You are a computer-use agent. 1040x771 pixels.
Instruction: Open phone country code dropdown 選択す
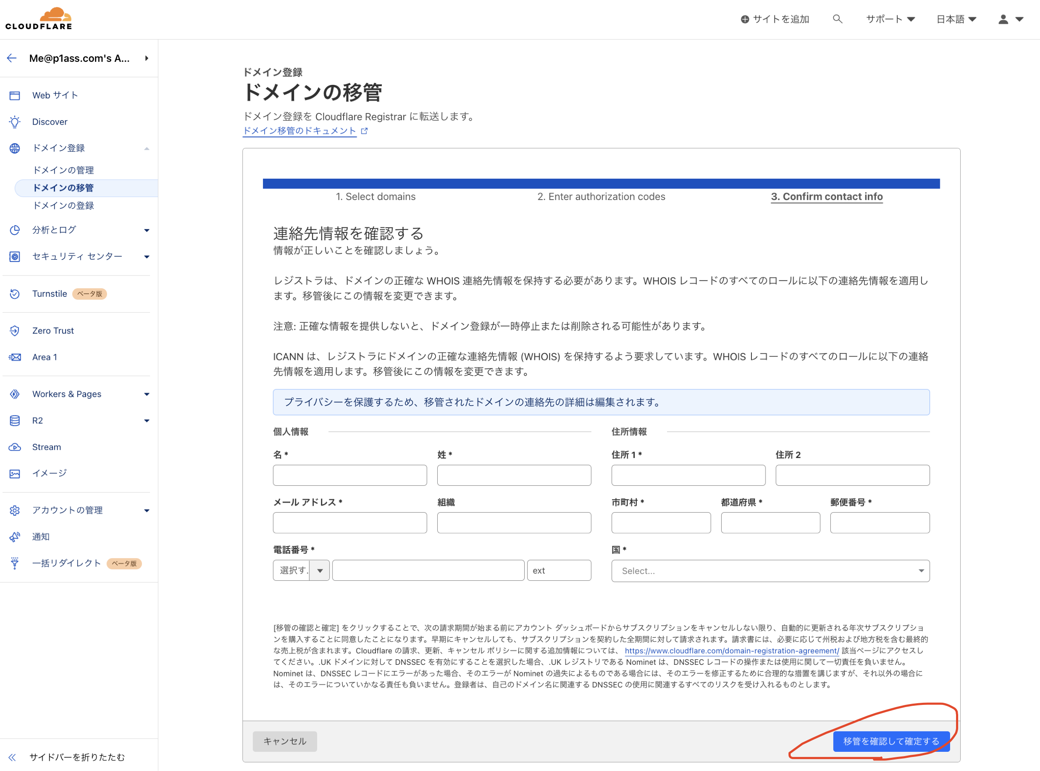(x=301, y=570)
